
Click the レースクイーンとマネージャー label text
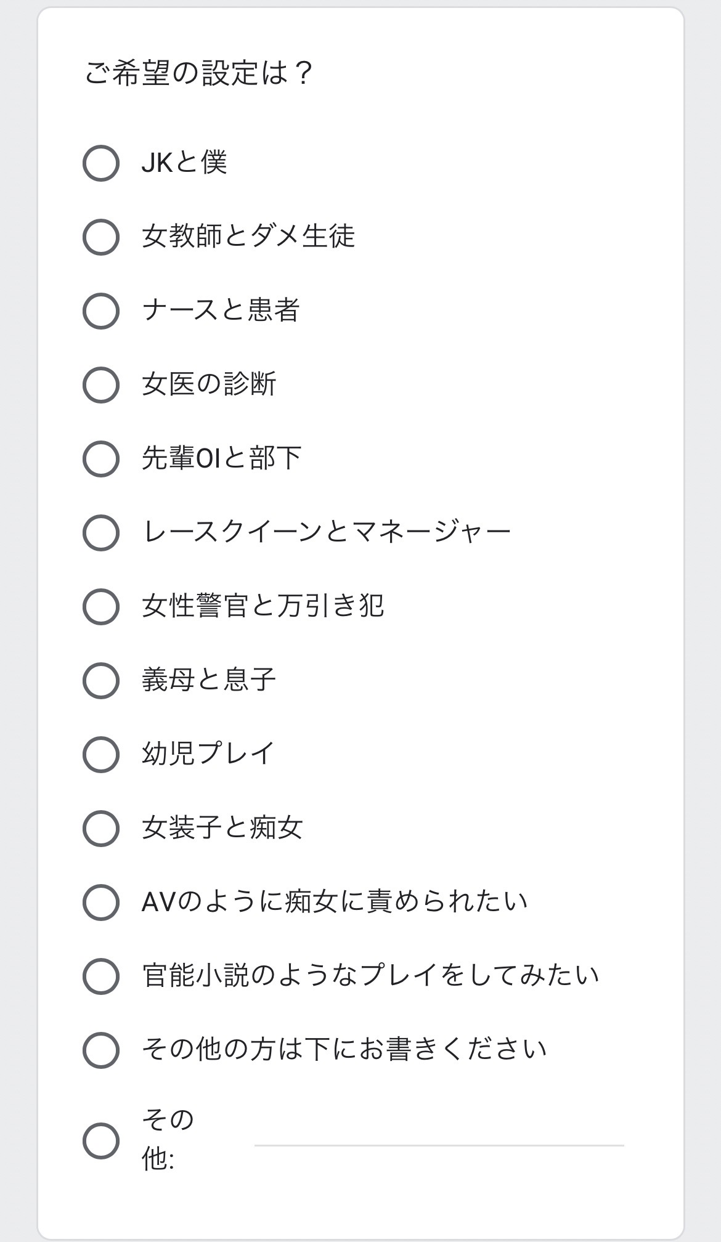[x=327, y=532]
